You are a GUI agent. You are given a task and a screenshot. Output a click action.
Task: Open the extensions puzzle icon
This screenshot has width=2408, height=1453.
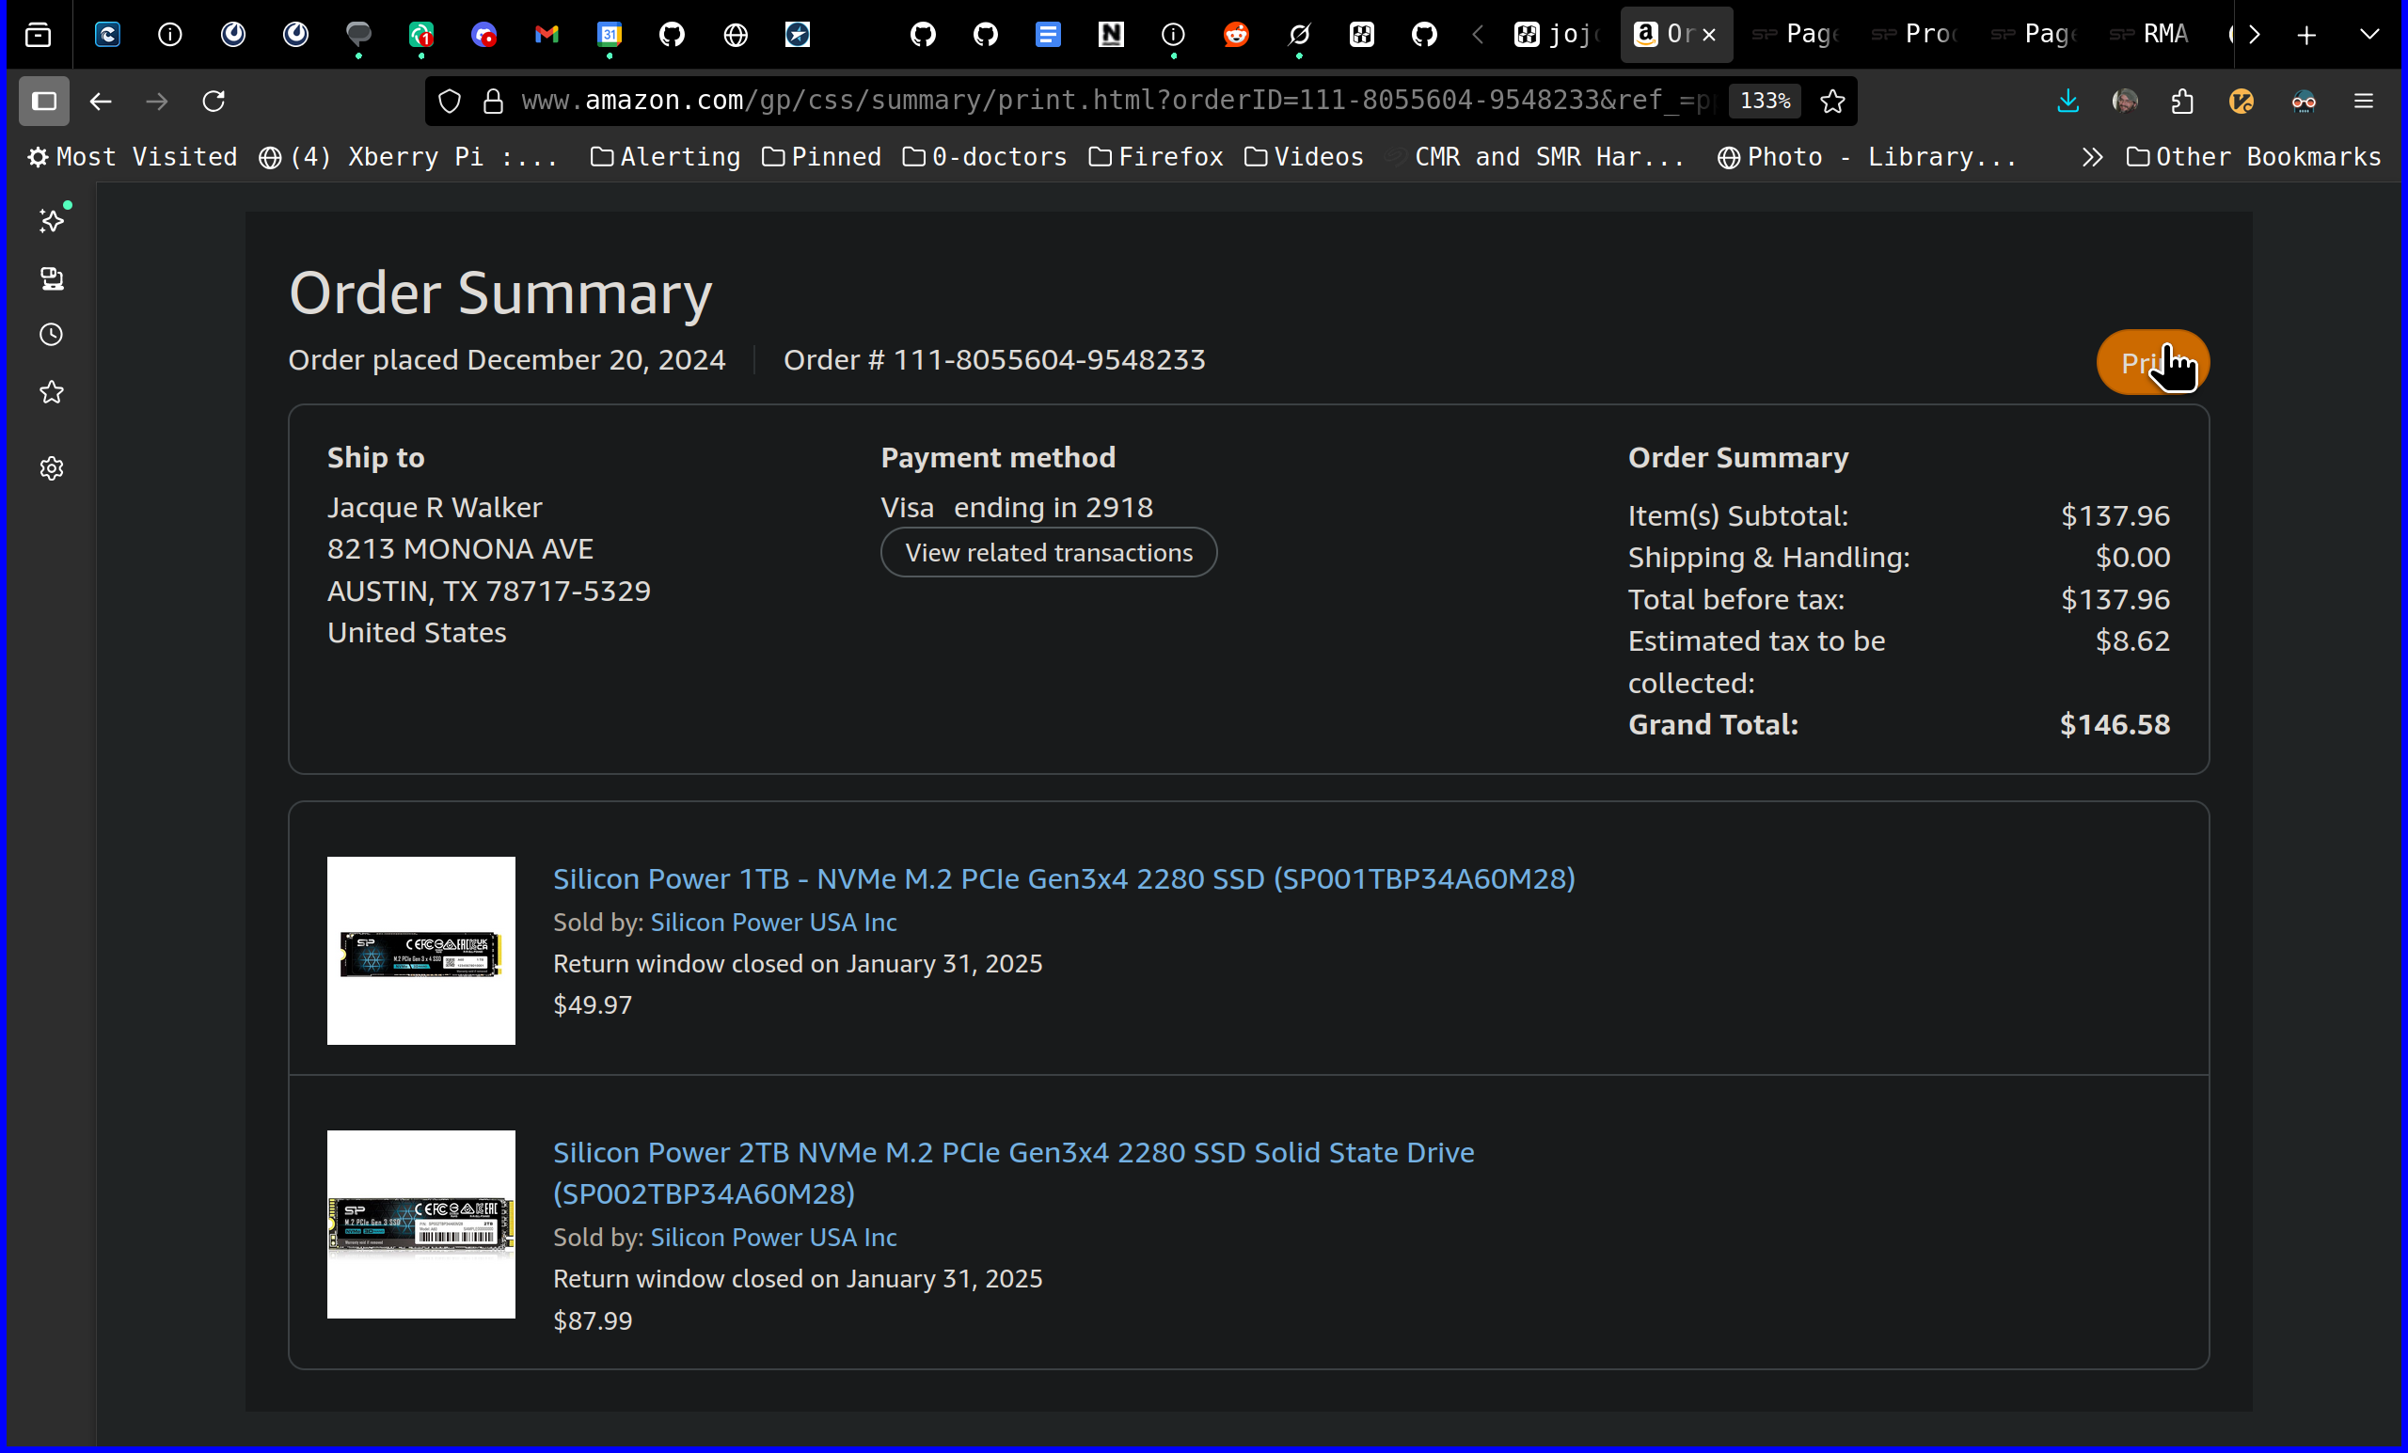2182,101
